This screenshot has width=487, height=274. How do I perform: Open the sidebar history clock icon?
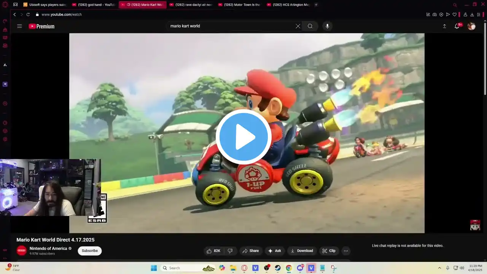click(5, 123)
